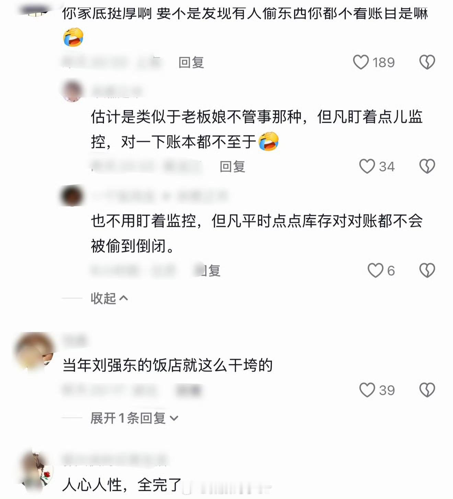
Task: Tap broken heart beside 34 likes
Action: coord(427,166)
